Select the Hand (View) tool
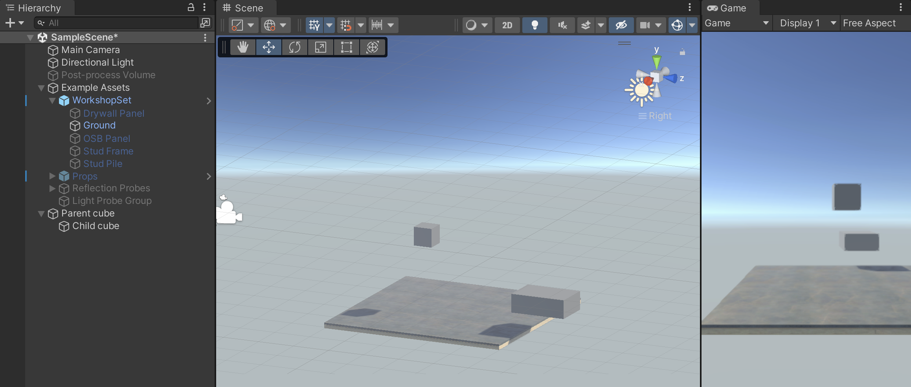The image size is (911, 387). point(243,47)
